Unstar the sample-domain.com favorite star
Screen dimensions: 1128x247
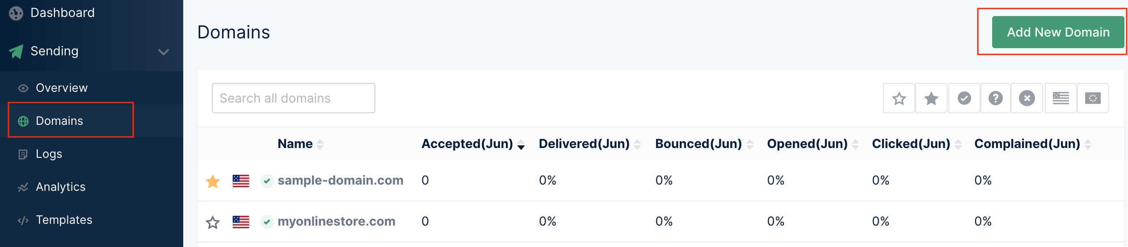[213, 181]
